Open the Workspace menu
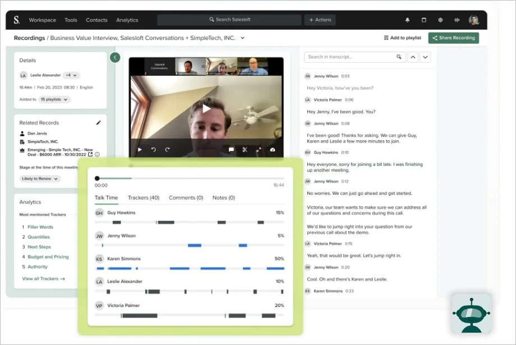The image size is (516, 345). pyautogui.click(x=43, y=20)
